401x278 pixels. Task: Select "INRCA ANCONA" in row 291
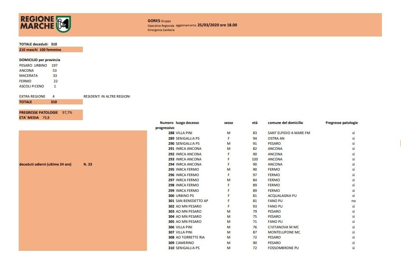[x=189, y=149]
